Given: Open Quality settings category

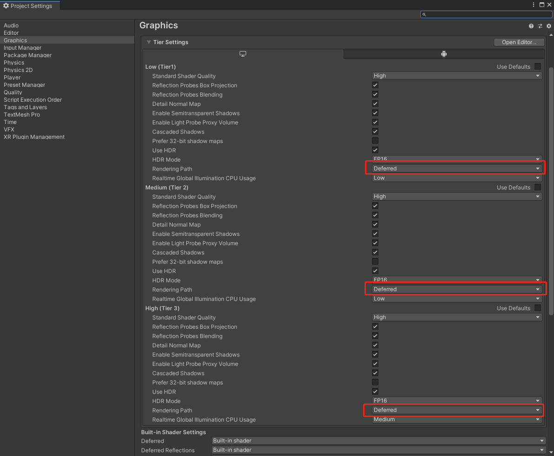Looking at the screenshot, I should [x=13, y=92].
